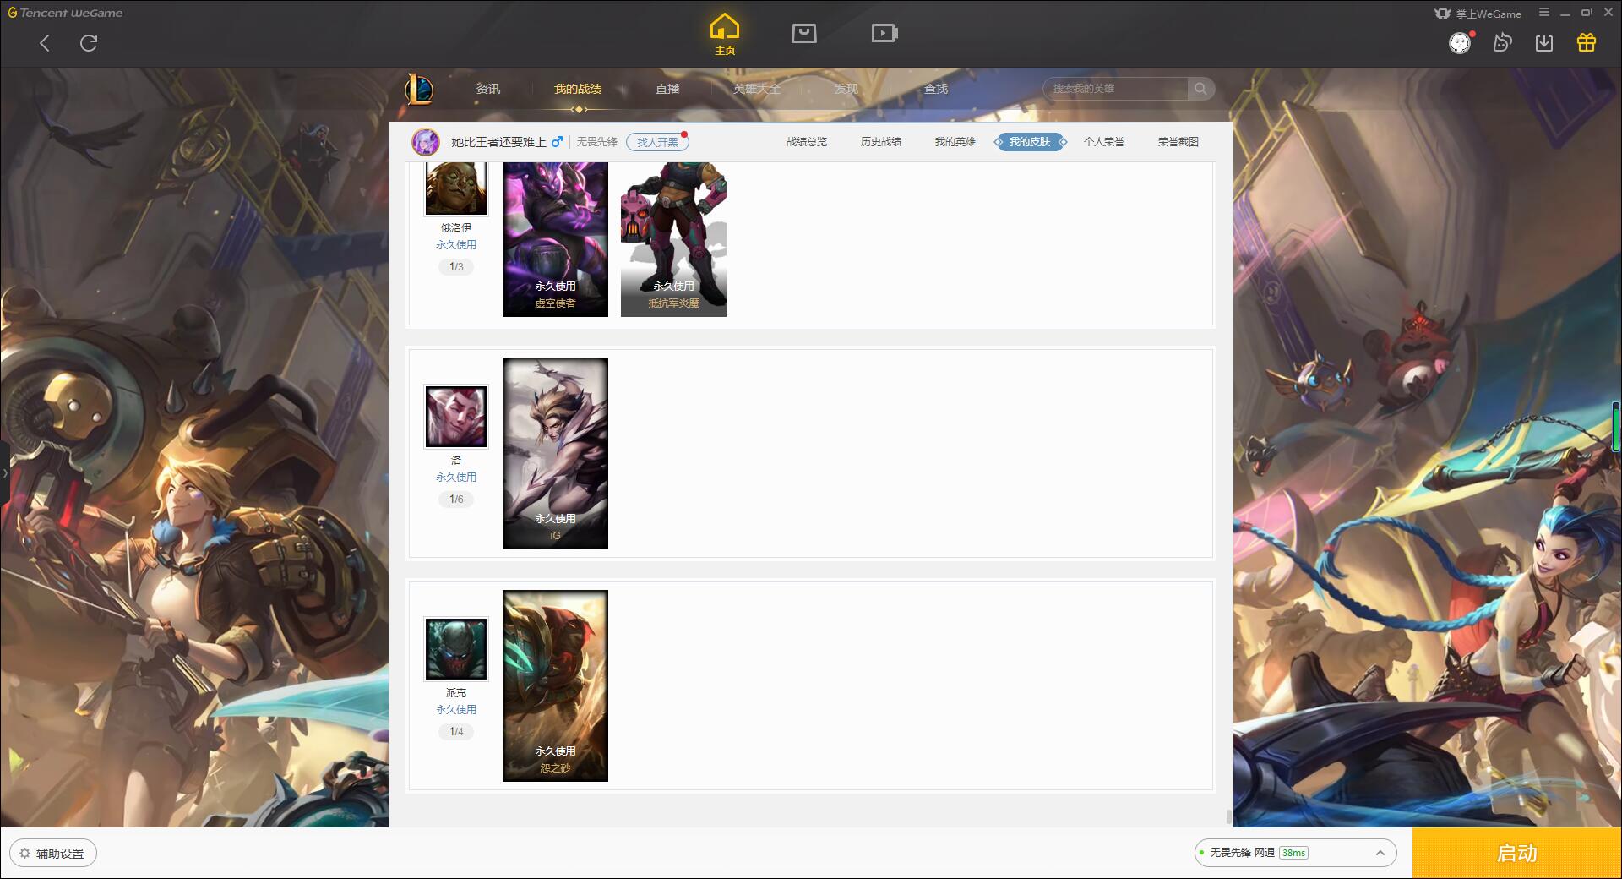This screenshot has height=879, width=1622.
Task: Click the 洛 champion portrait
Action: point(456,417)
